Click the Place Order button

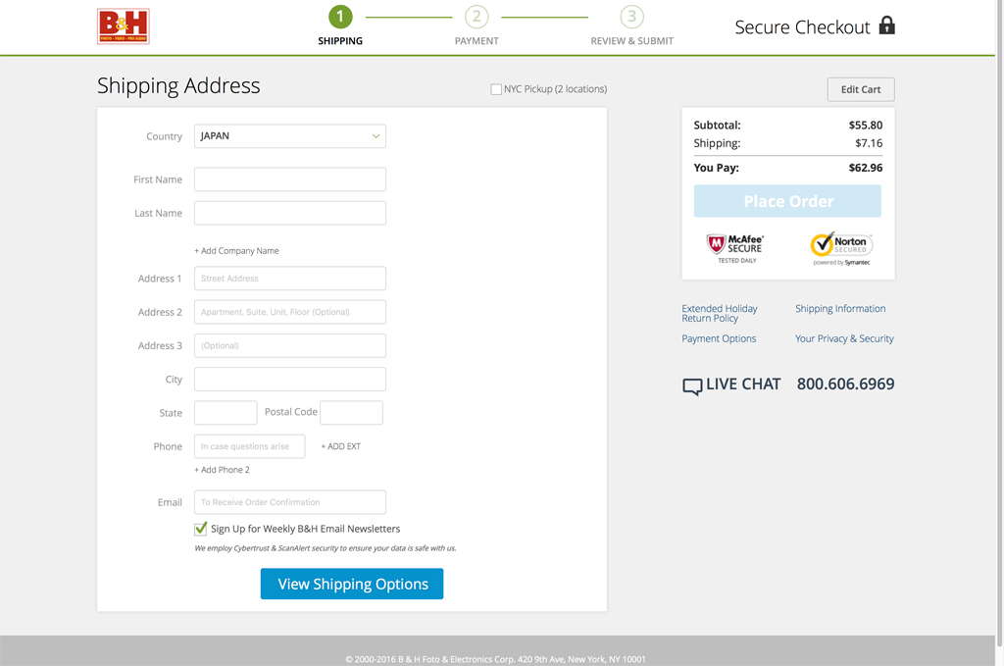pos(787,201)
